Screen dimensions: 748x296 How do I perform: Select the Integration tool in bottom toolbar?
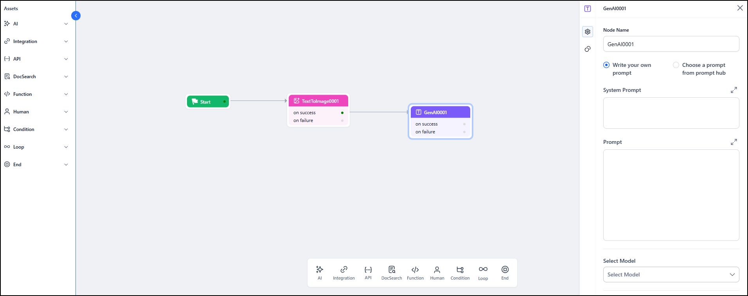click(x=343, y=273)
